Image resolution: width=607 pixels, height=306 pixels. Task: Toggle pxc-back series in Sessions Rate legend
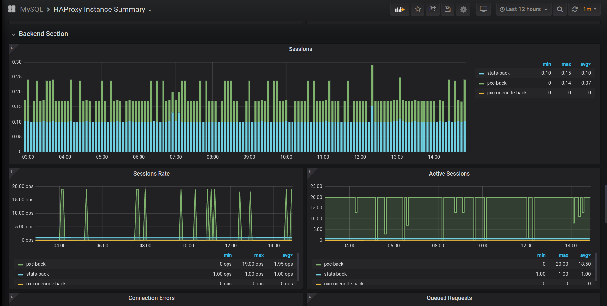pos(36,264)
